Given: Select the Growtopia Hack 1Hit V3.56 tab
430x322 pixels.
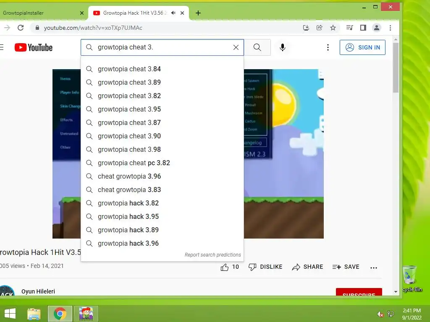Looking at the screenshot, I should click(139, 13).
